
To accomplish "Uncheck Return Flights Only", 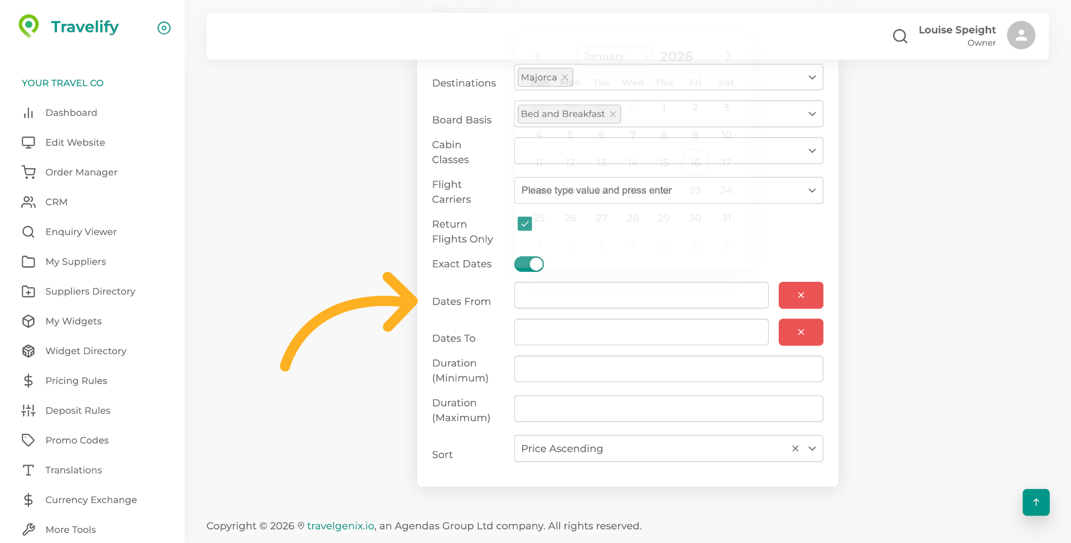I will coord(524,223).
